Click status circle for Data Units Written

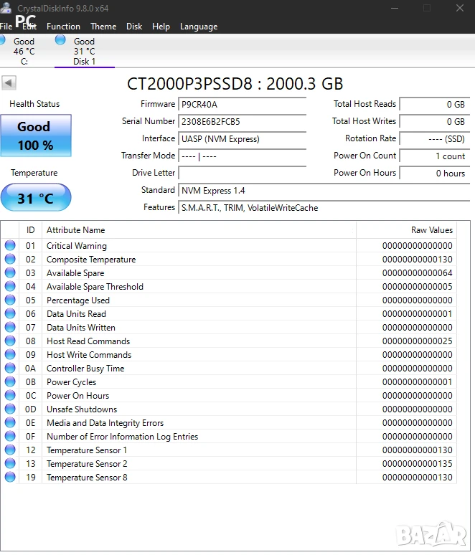tap(10, 327)
